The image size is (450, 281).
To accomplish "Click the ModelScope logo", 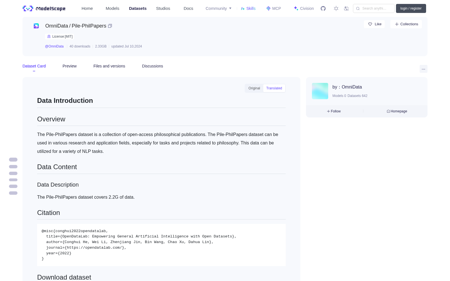I will tap(44, 8).
